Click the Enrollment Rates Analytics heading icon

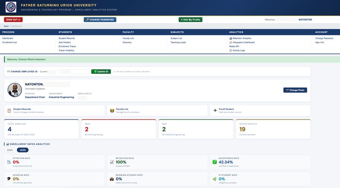pos(7,144)
